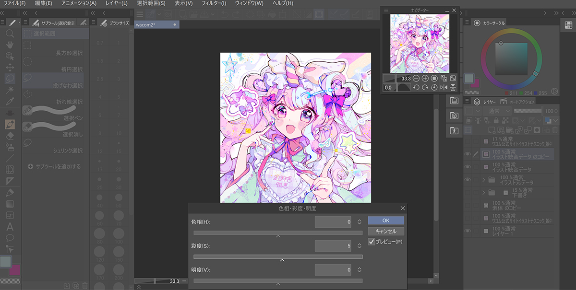Zoom in with Navigator plus icon

[425, 78]
